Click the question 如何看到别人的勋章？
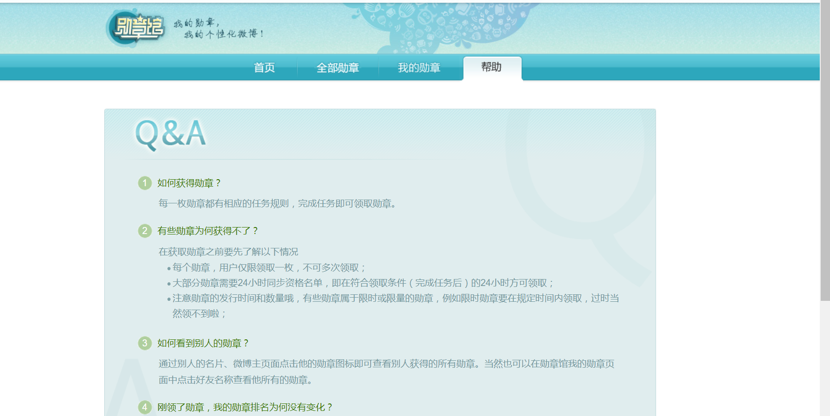 (x=204, y=343)
